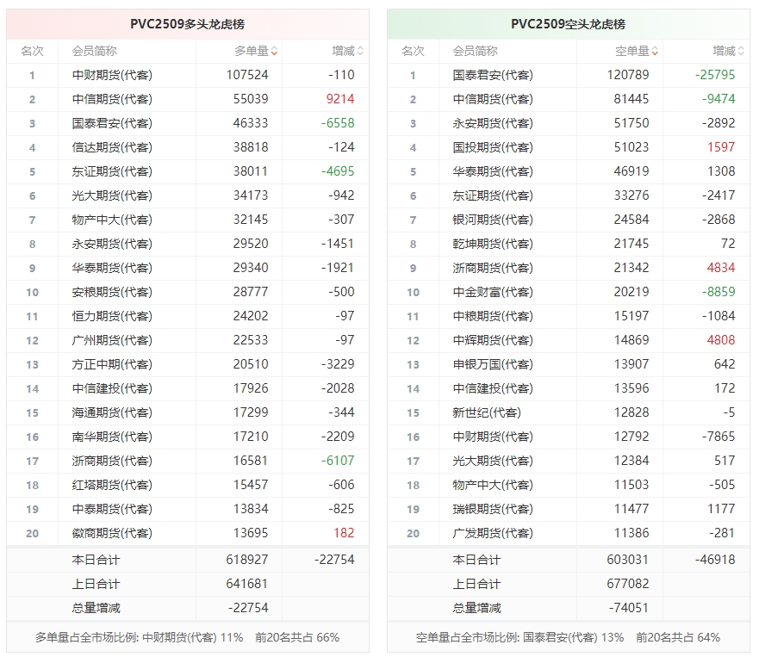
Task: Click the PVC2509多头龙虎榜 header title
Action: [x=187, y=24]
